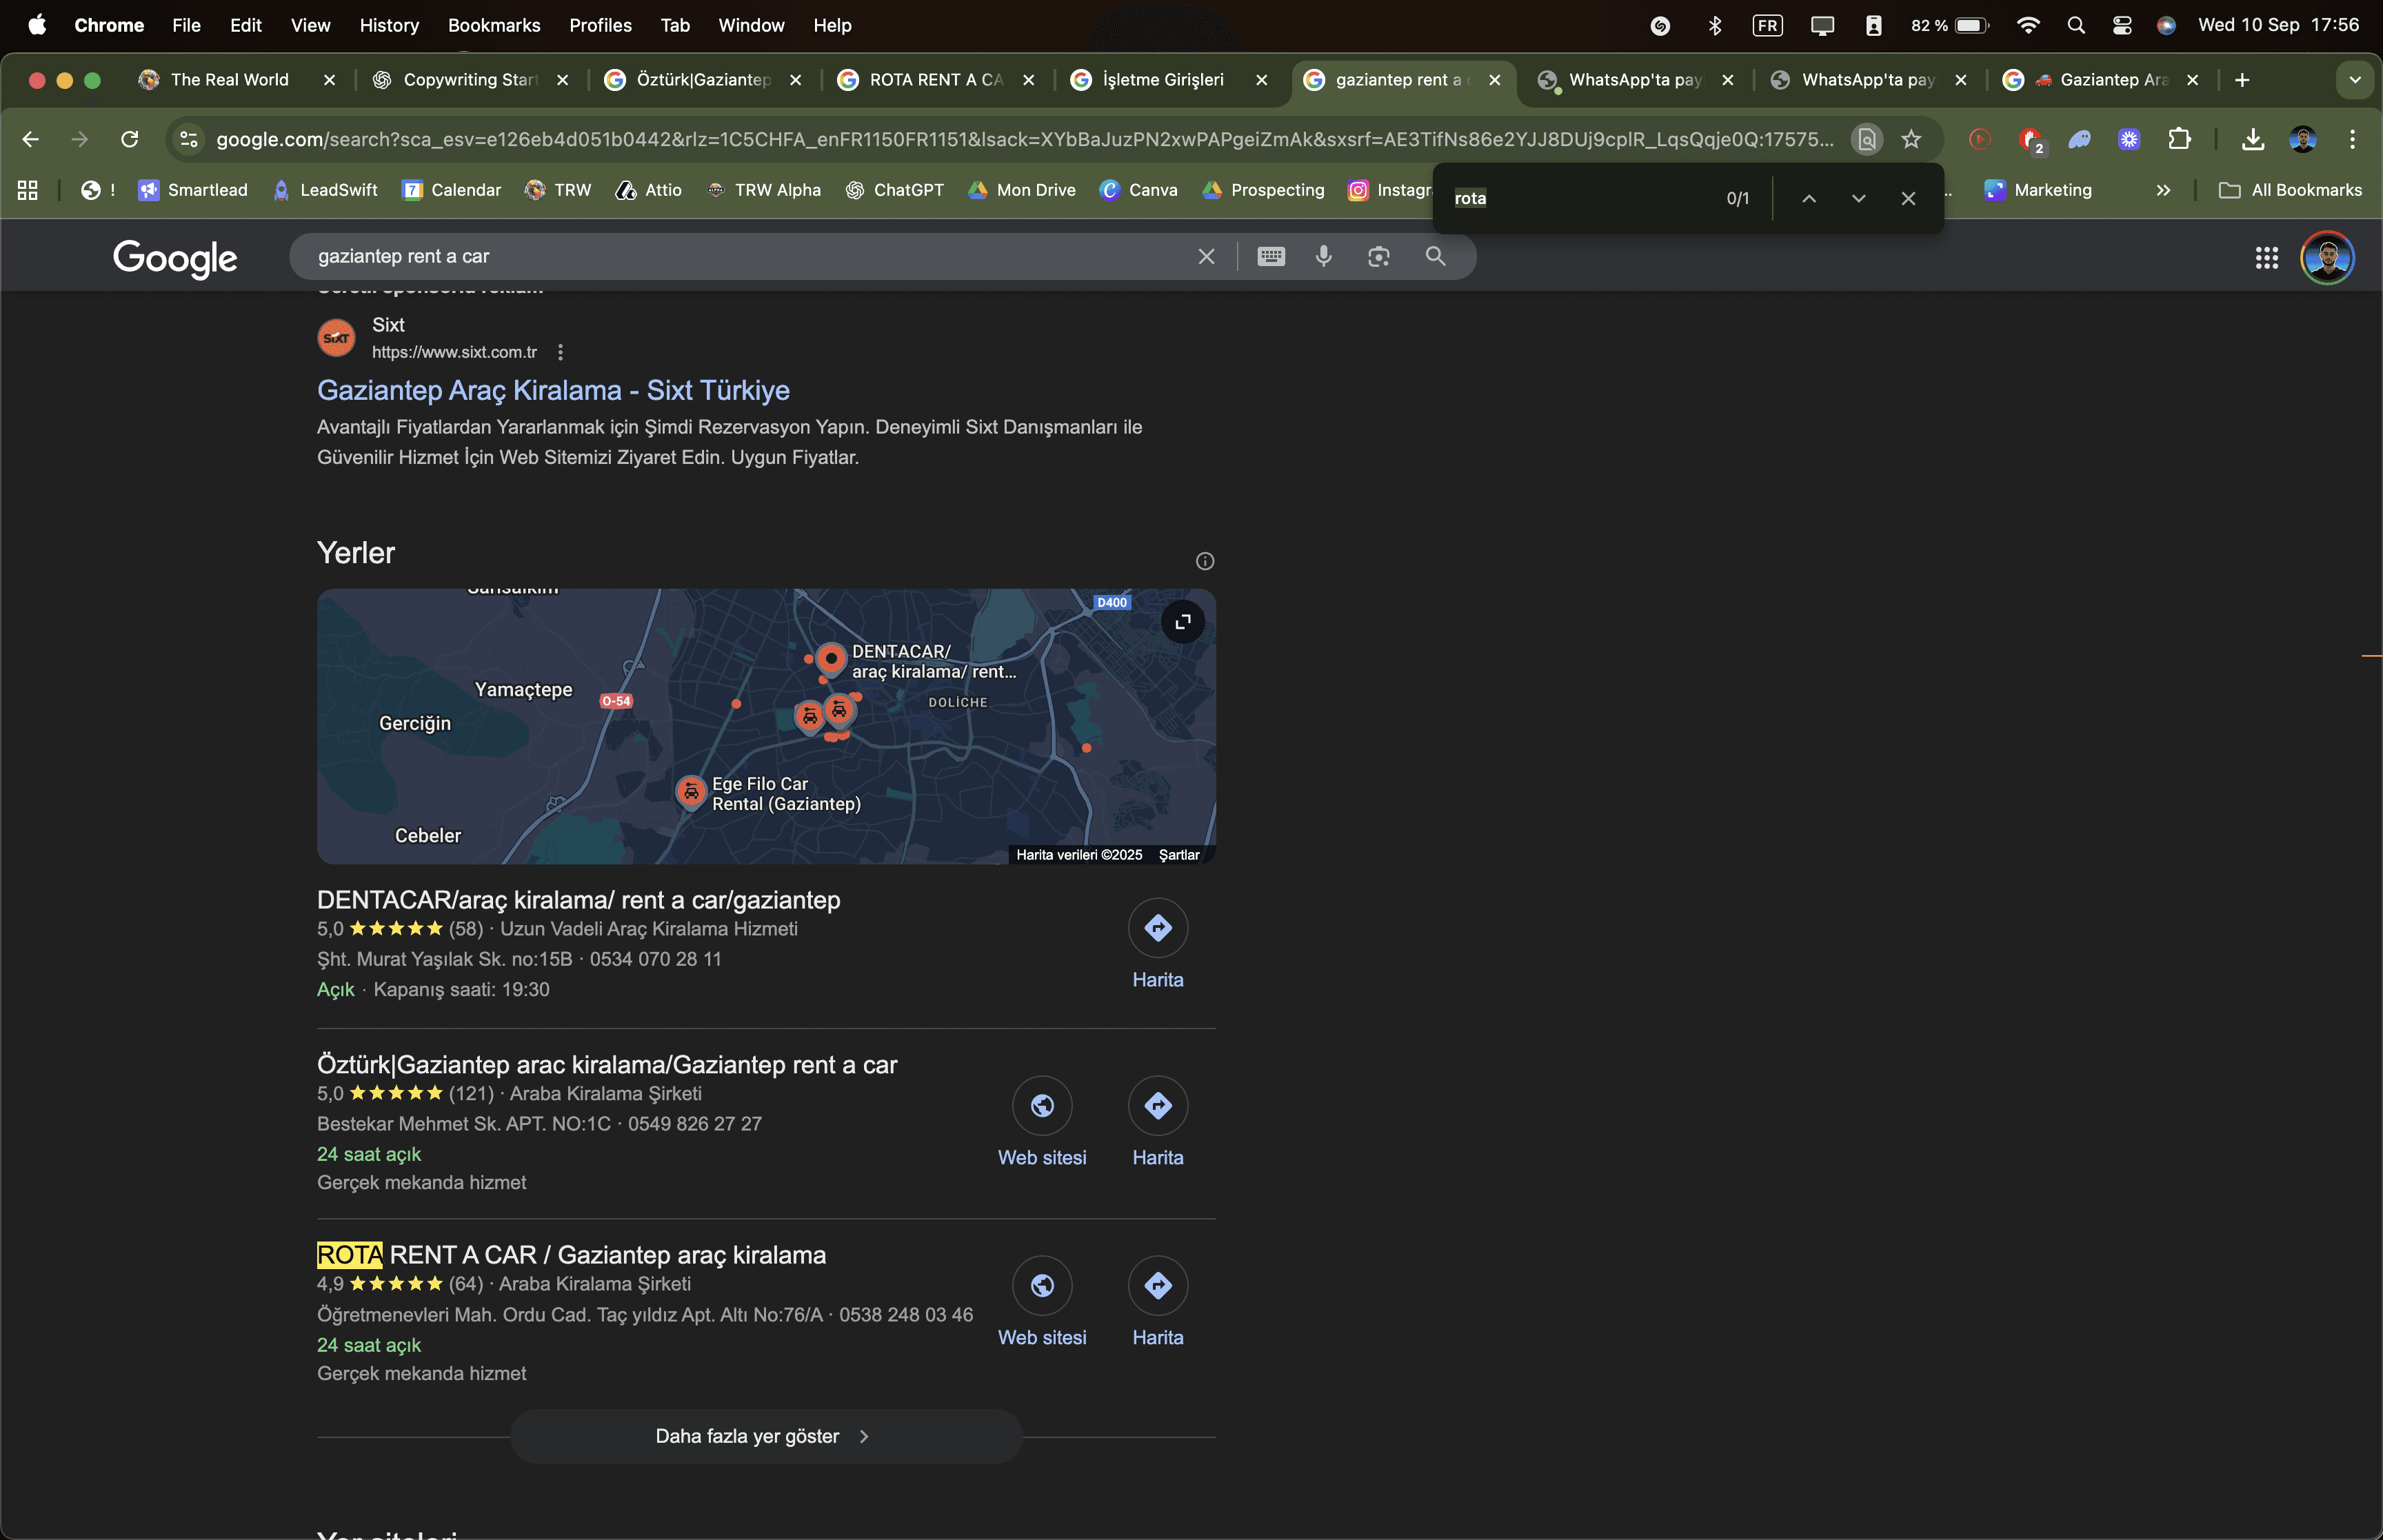Expand the hidden bookmarks chevron
This screenshot has width=2383, height=1540.
(2163, 190)
